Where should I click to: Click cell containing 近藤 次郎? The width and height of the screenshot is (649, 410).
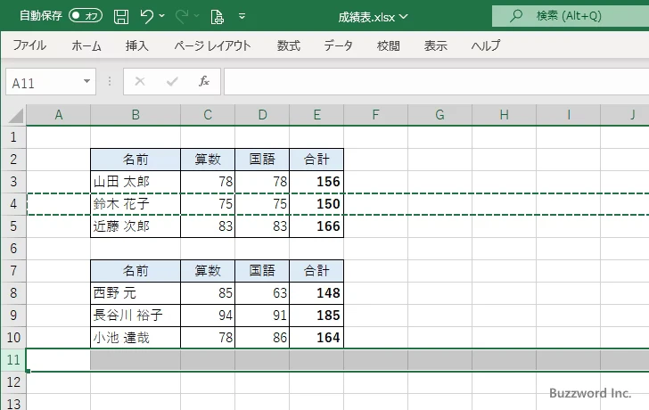pos(136,226)
